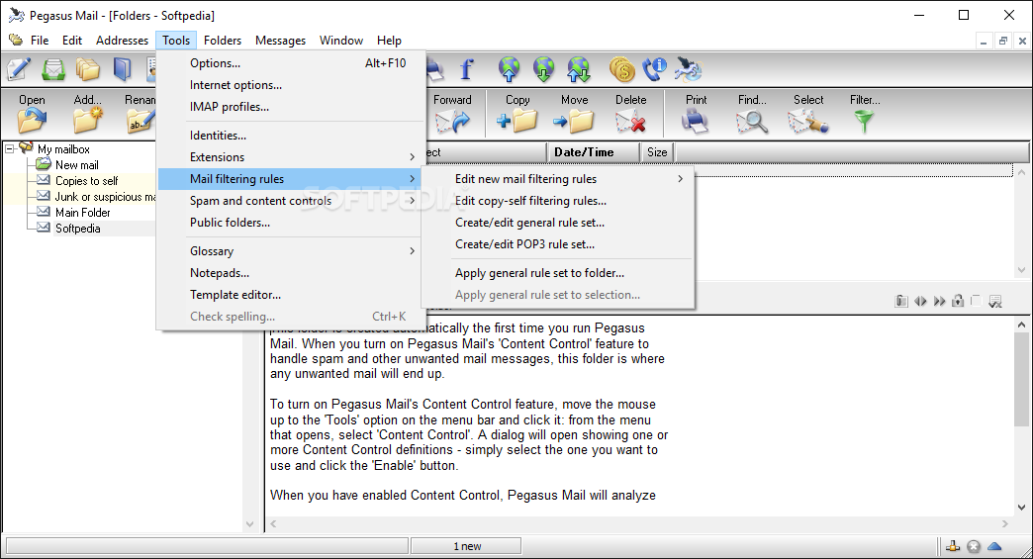Click the green funnel Filter icon
This screenshot has height=559, width=1033.
pyautogui.click(x=865, y=114)
